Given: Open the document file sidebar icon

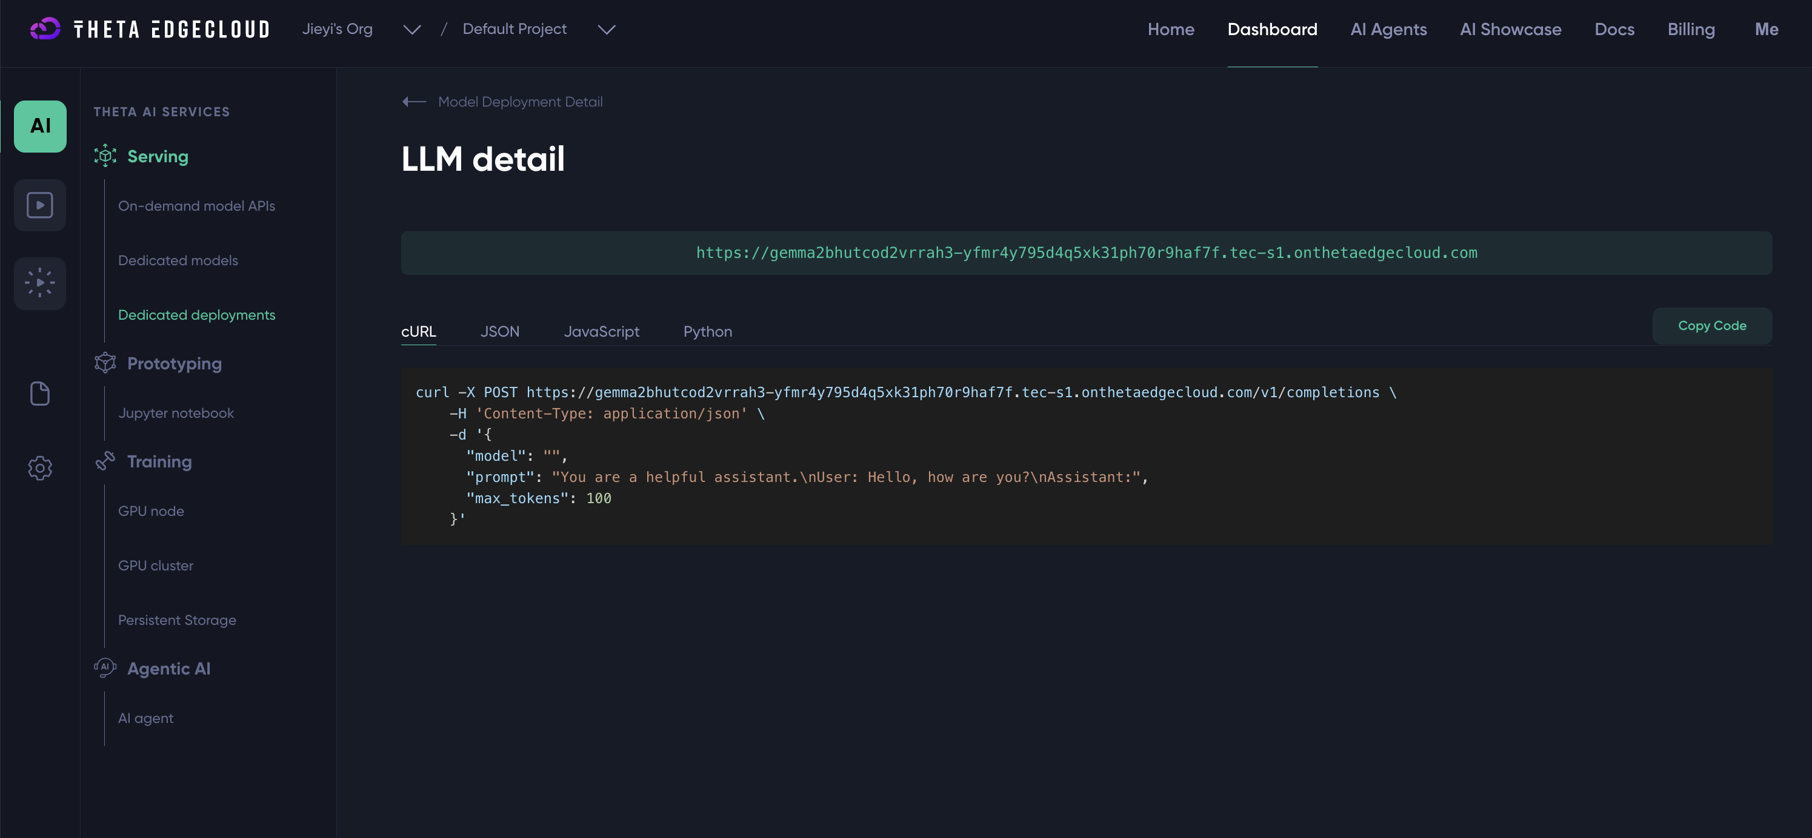Looking at the screenshot, I should 40,394.
